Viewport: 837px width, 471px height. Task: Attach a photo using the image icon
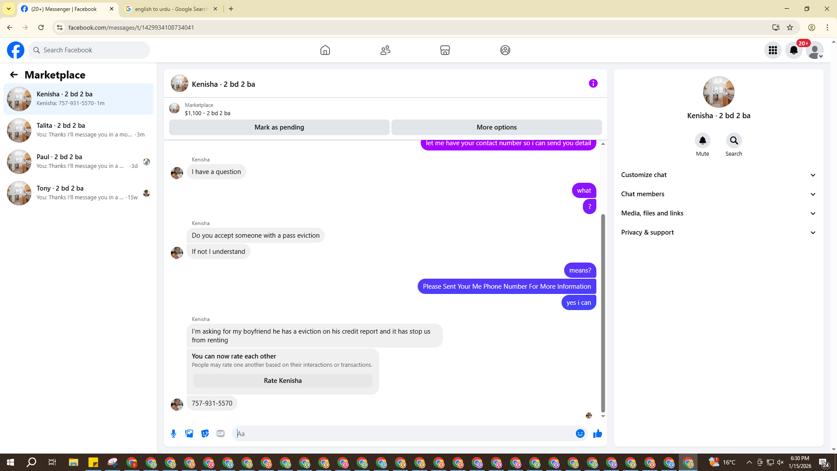(189, 433)
